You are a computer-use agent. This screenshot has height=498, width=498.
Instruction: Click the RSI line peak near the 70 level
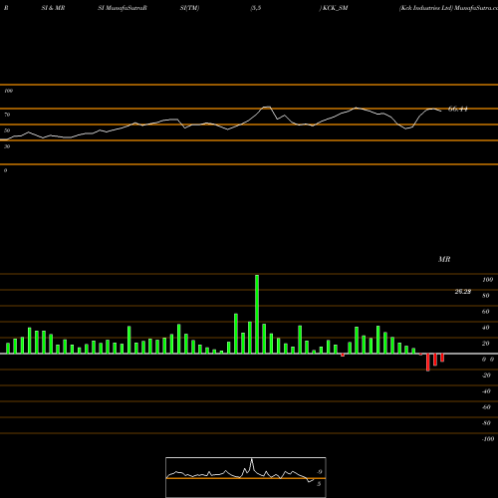(267, 107)
